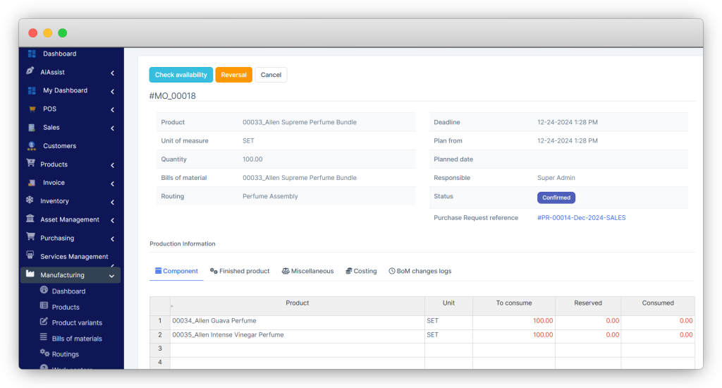Screen dimensions: 722x388
Task: Click the Customers people icon
Action: 31,146
